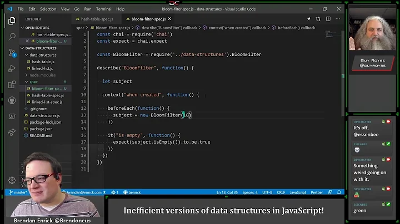This screenshot has width=400, height=224.
Task: Open the View menu
Action: tap(65, 9)
